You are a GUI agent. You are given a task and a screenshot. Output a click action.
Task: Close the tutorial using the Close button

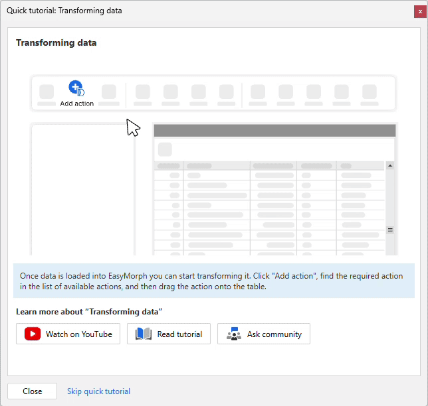(32, 391)
